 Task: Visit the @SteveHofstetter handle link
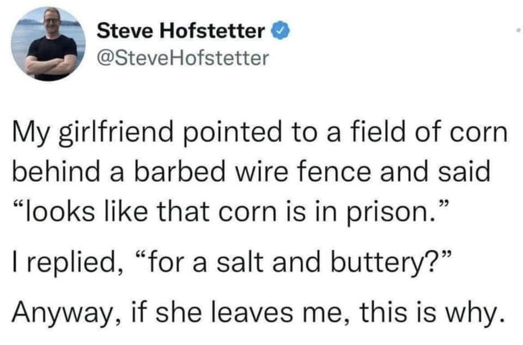(x=183, y=58)
